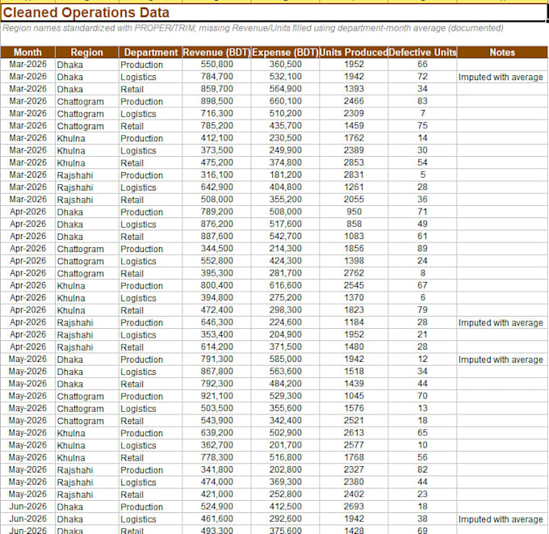Select revenue cell 461,600
This screenshot has height=534, width=549.
[x=216, y=519]
